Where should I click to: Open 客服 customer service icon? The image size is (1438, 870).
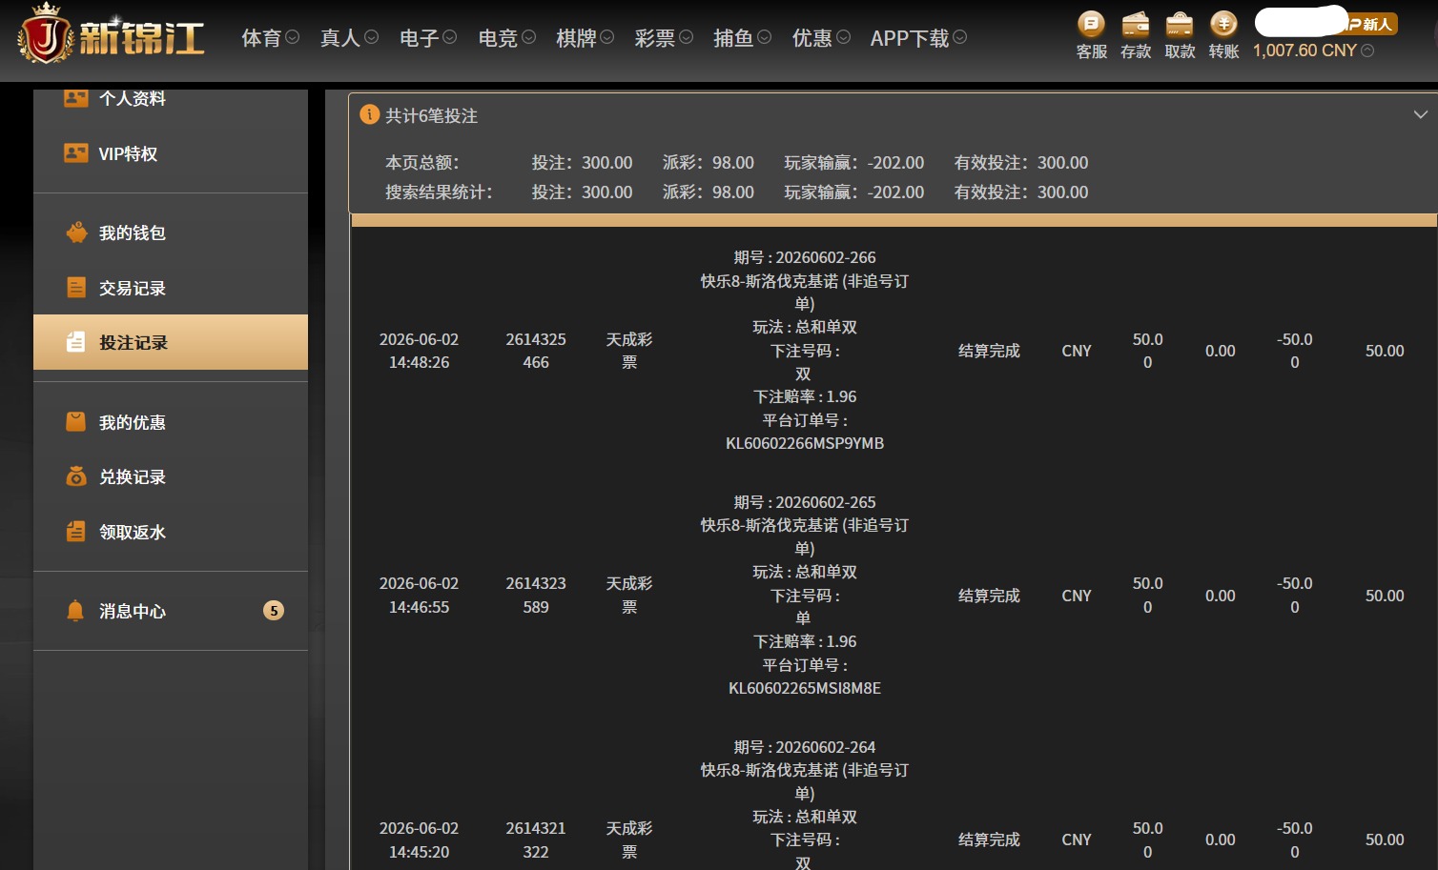tap(1091, 24)
